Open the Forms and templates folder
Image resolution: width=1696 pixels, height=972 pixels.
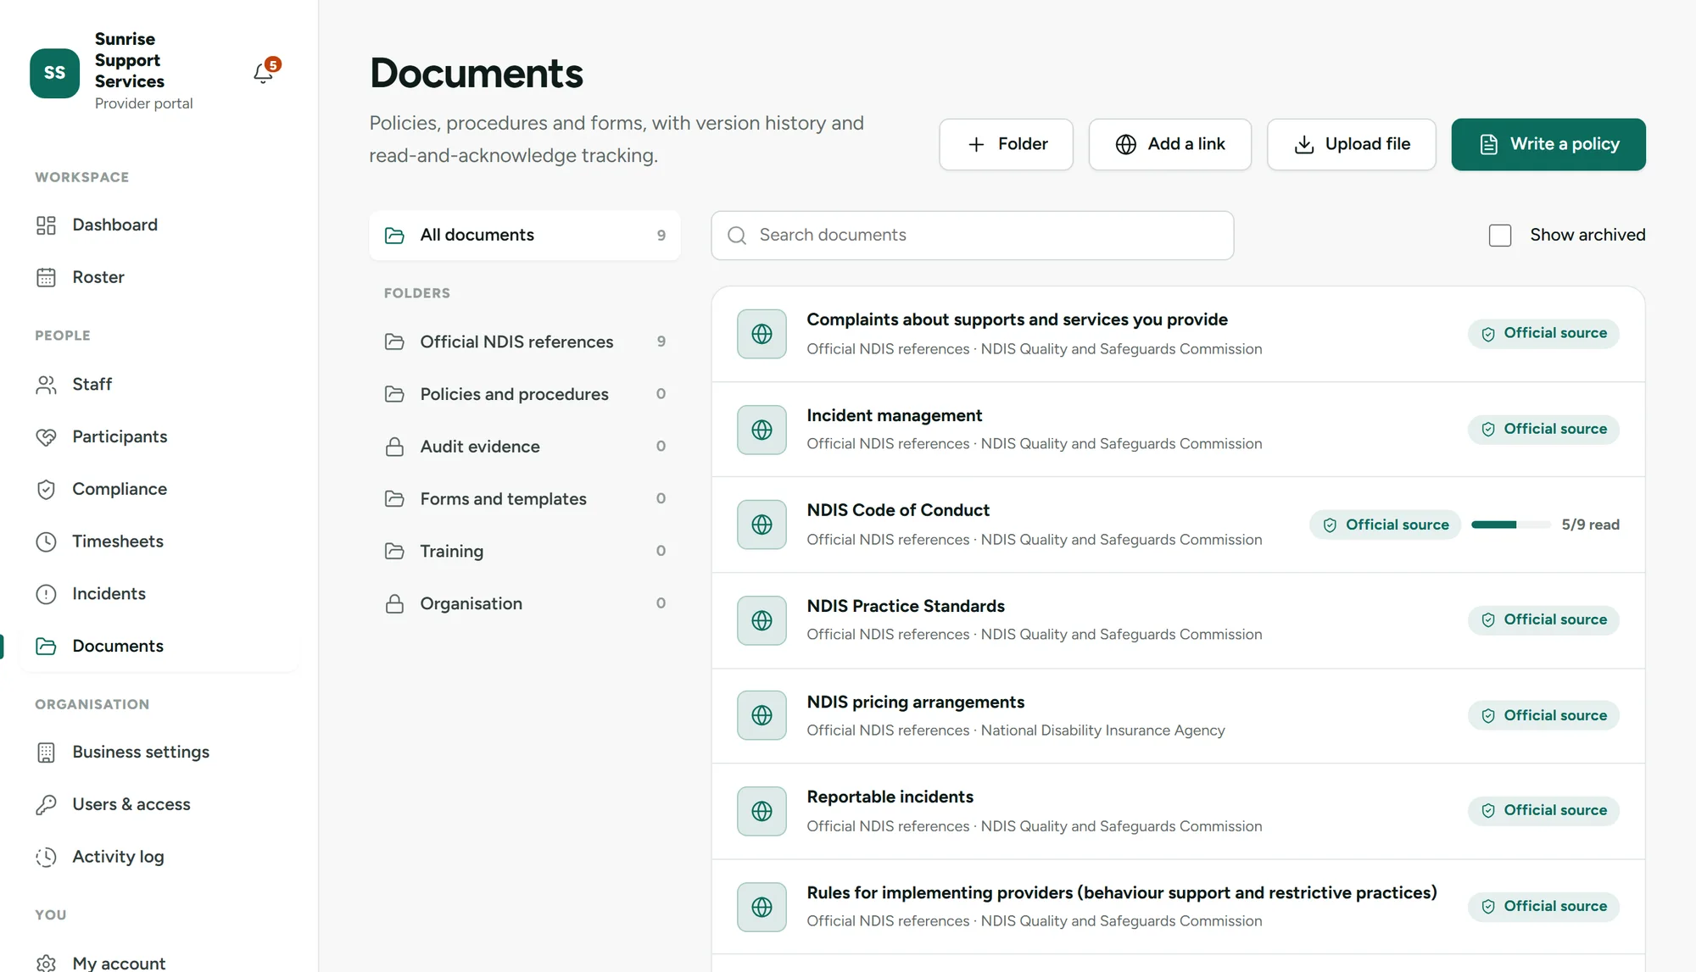(x=525, y=498)
